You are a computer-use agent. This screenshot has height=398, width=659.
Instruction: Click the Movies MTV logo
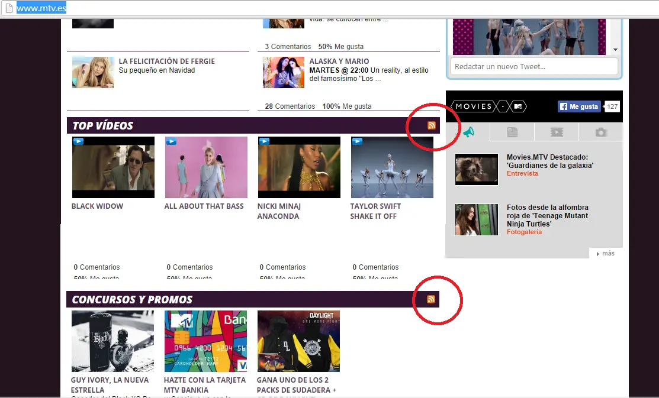[x=488, y=106]
